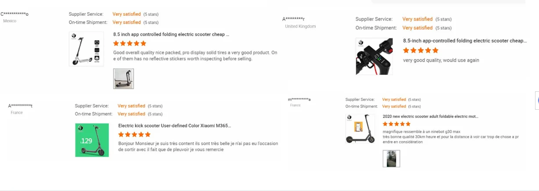Select reviewer name C***********o from Mexico
The image size is (539, 191).
pos(14,14)
